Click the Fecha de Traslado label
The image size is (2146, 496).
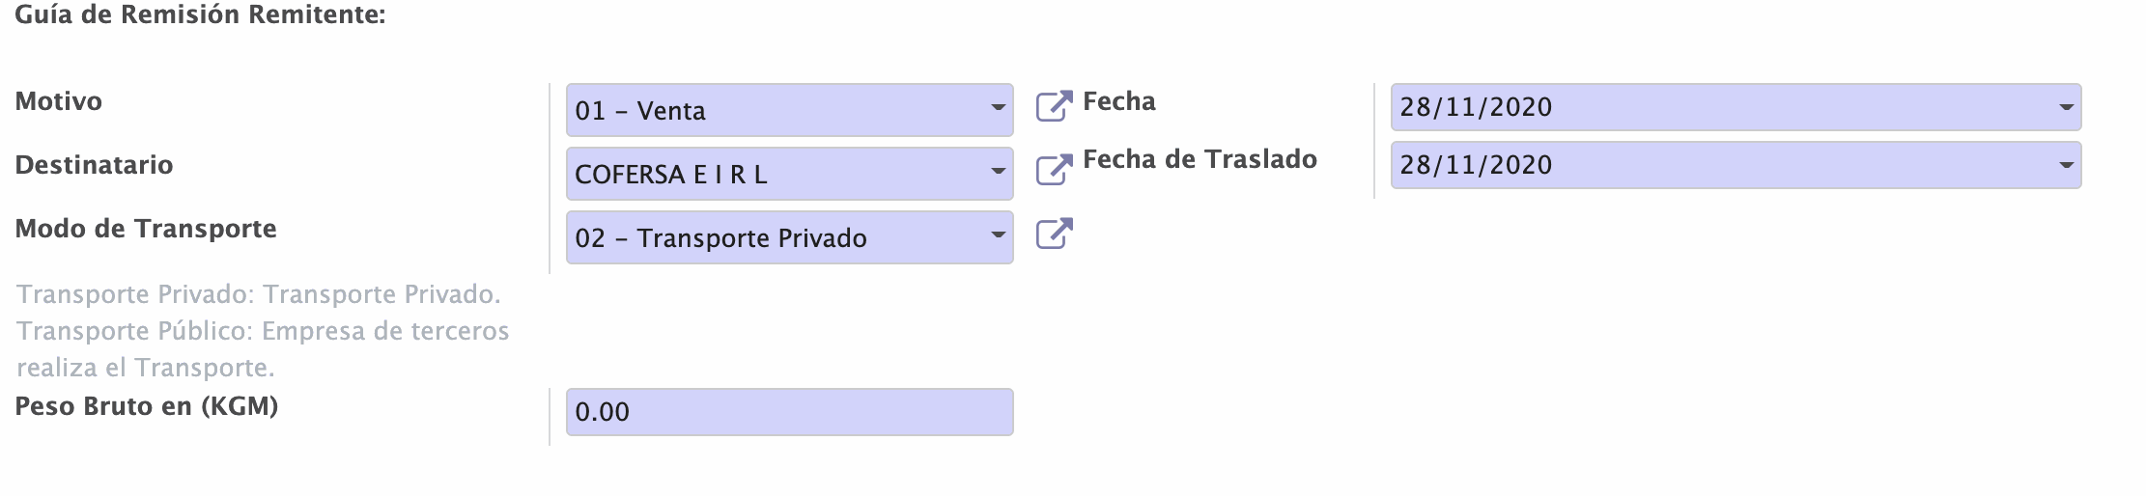coord(1200,159)
